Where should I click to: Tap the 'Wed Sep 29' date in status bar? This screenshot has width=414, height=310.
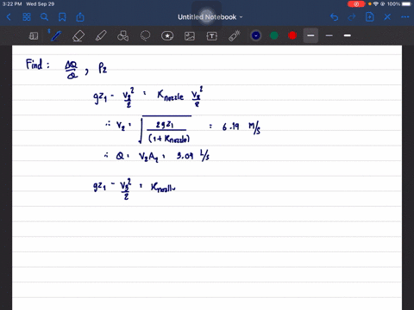click(40, 4)
